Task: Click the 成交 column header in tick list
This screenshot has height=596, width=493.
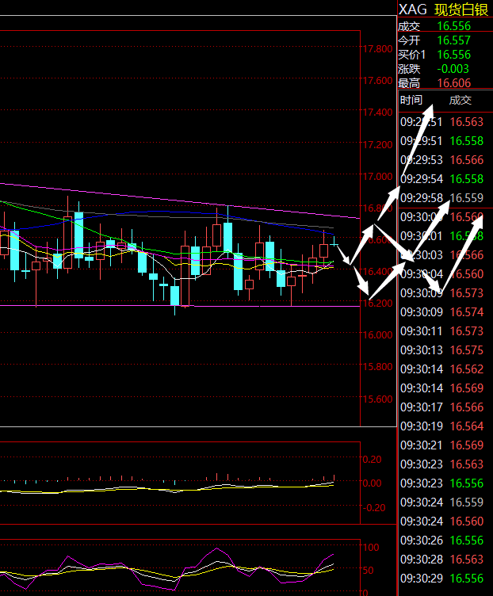Action: tap(460, 100)
